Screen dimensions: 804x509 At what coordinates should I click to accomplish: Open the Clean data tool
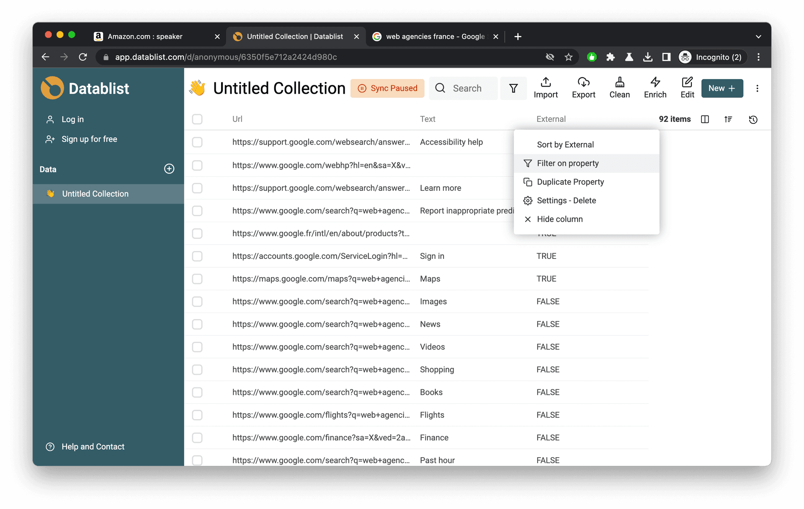pos(619,88)
